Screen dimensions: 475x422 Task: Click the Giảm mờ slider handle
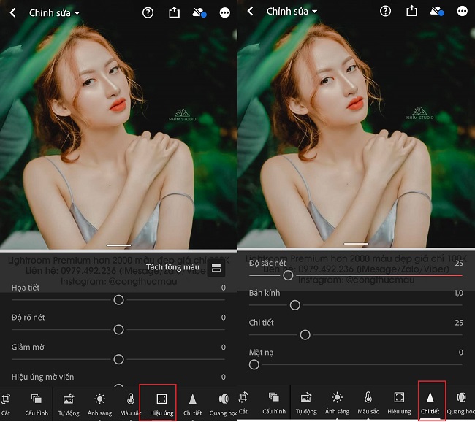point(118,359)
